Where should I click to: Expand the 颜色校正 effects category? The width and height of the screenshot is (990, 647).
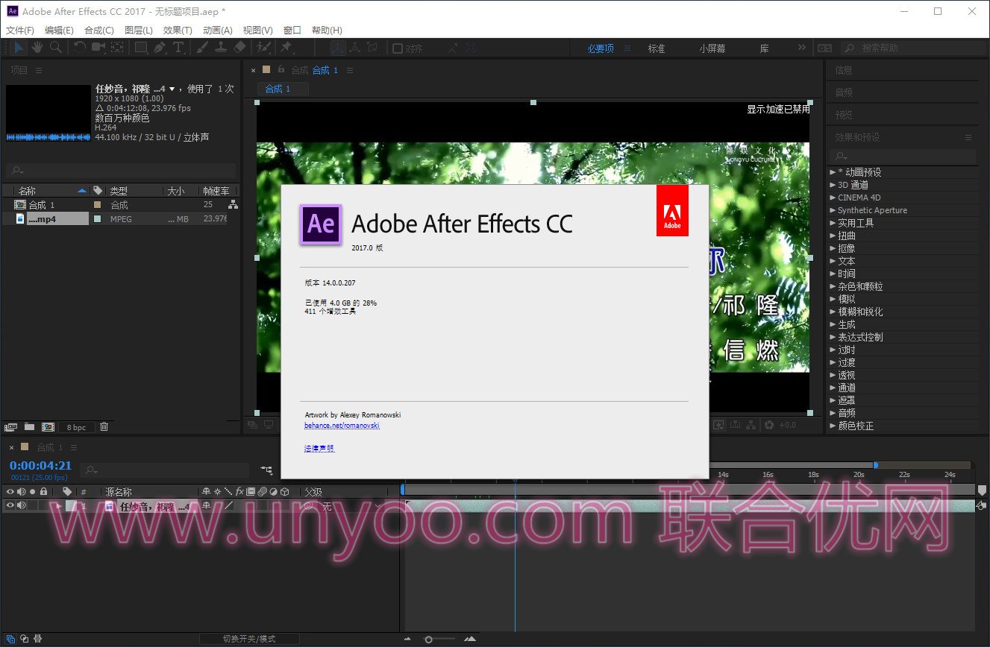[x=833, y=426]
